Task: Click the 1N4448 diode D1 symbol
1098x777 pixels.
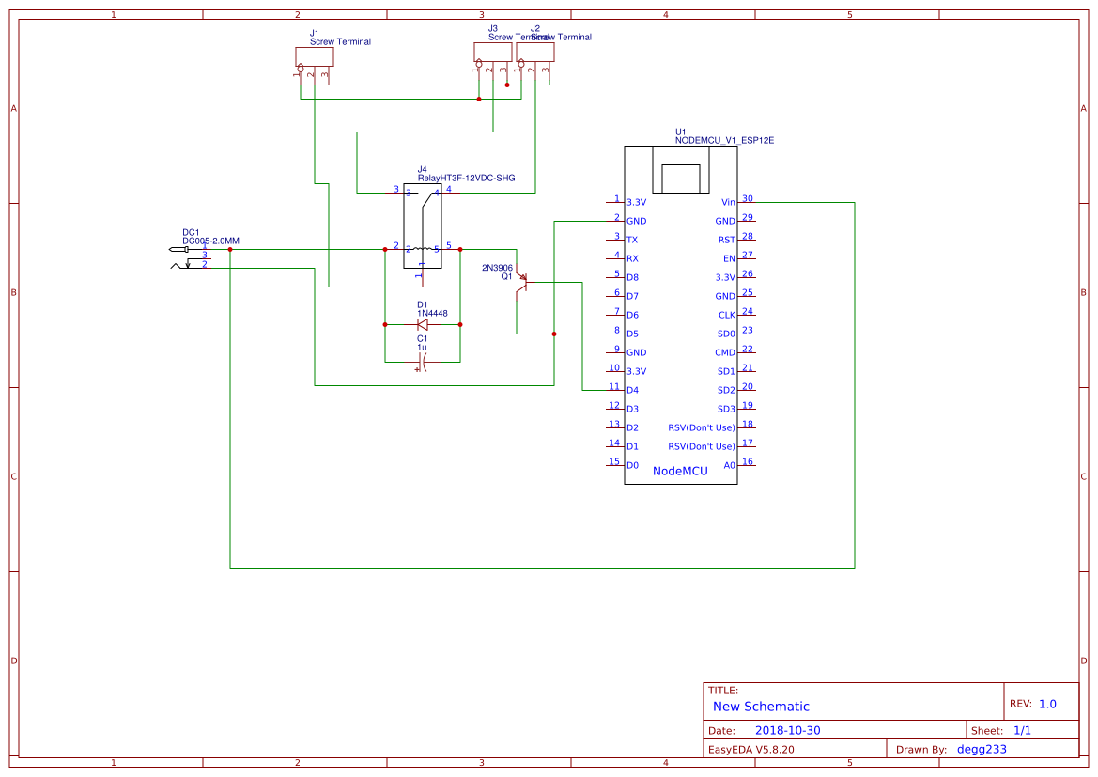Action: 422,323
